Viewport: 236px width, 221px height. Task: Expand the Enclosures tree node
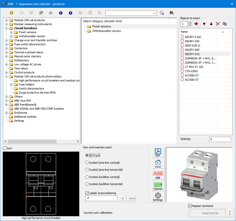tap(6, 113)
